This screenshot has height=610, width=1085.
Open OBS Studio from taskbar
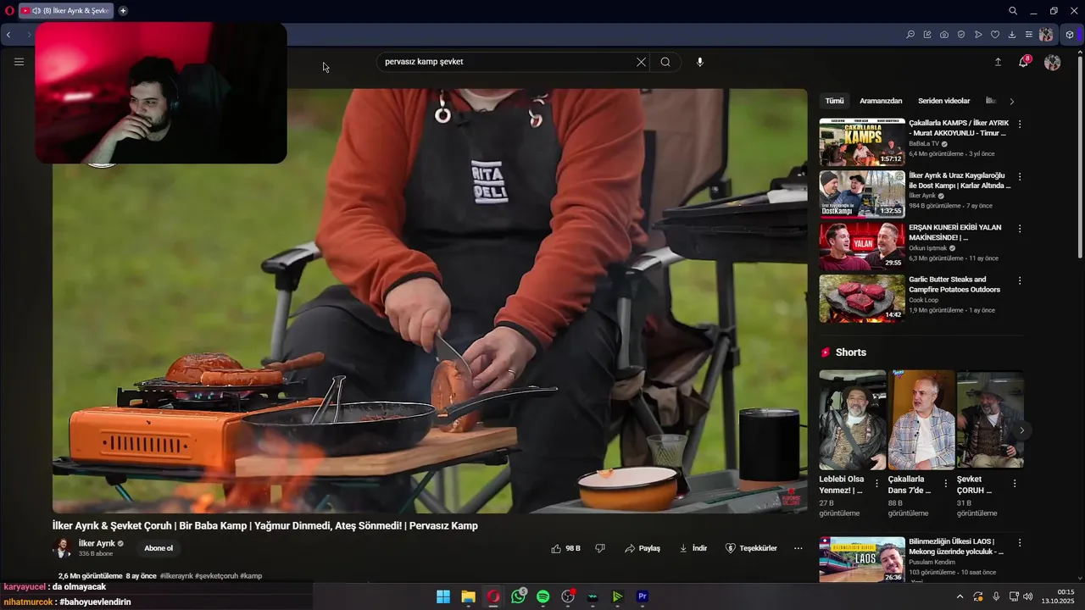point(568,596)
